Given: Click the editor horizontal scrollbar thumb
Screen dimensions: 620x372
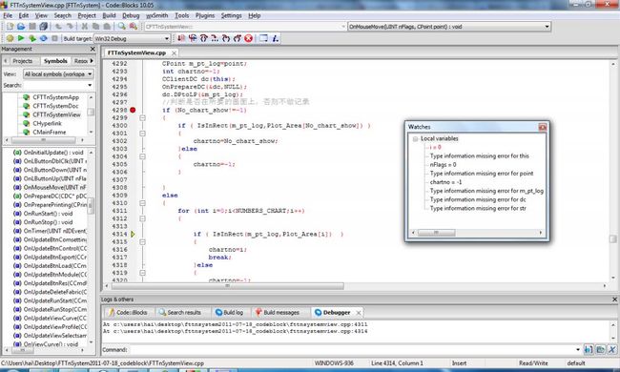Looking at the screenshot, I should coord(227,285).
